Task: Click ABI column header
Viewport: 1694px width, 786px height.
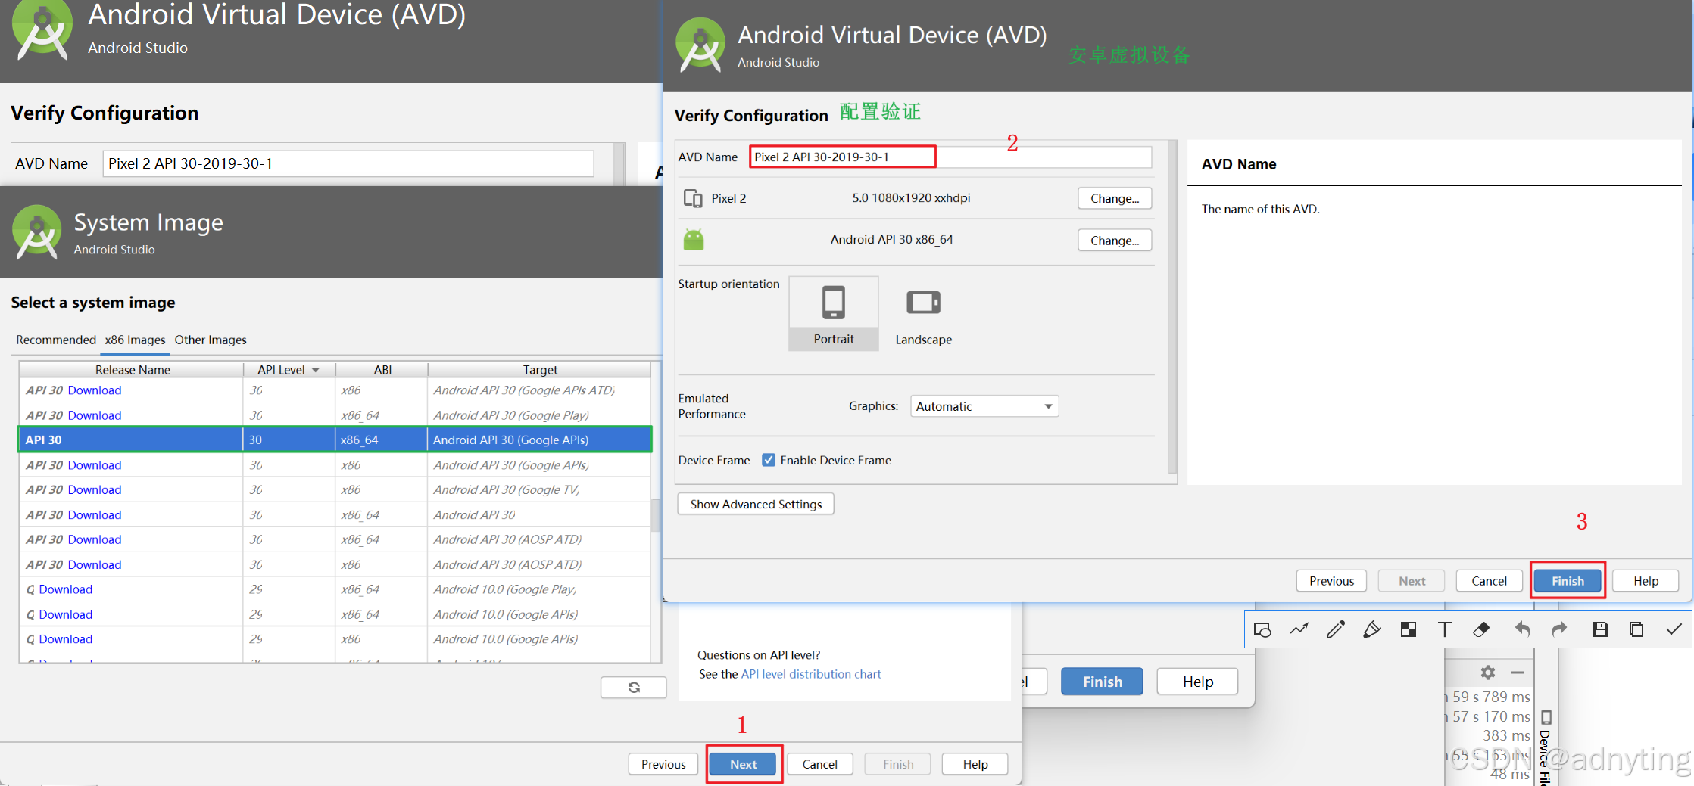Action: coord(382,370)
